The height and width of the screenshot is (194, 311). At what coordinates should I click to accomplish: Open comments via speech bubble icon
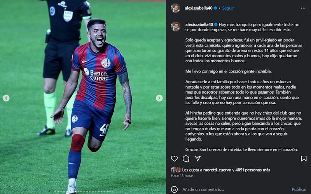coord(186,158)
